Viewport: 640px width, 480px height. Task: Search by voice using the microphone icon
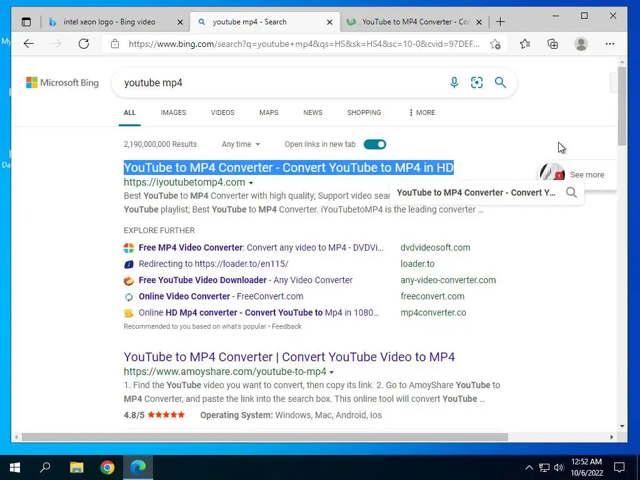click(x=454, y=82)
